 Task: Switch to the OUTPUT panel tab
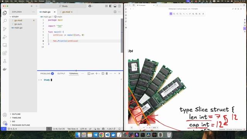tap(61, 74)
